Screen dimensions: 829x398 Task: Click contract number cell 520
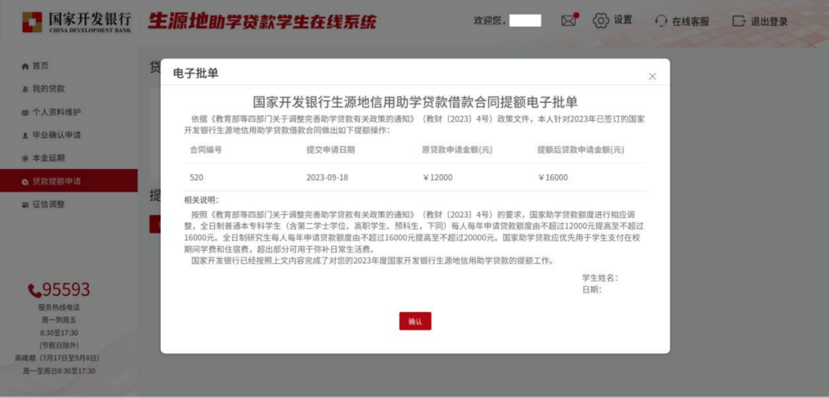click(197, 177)
